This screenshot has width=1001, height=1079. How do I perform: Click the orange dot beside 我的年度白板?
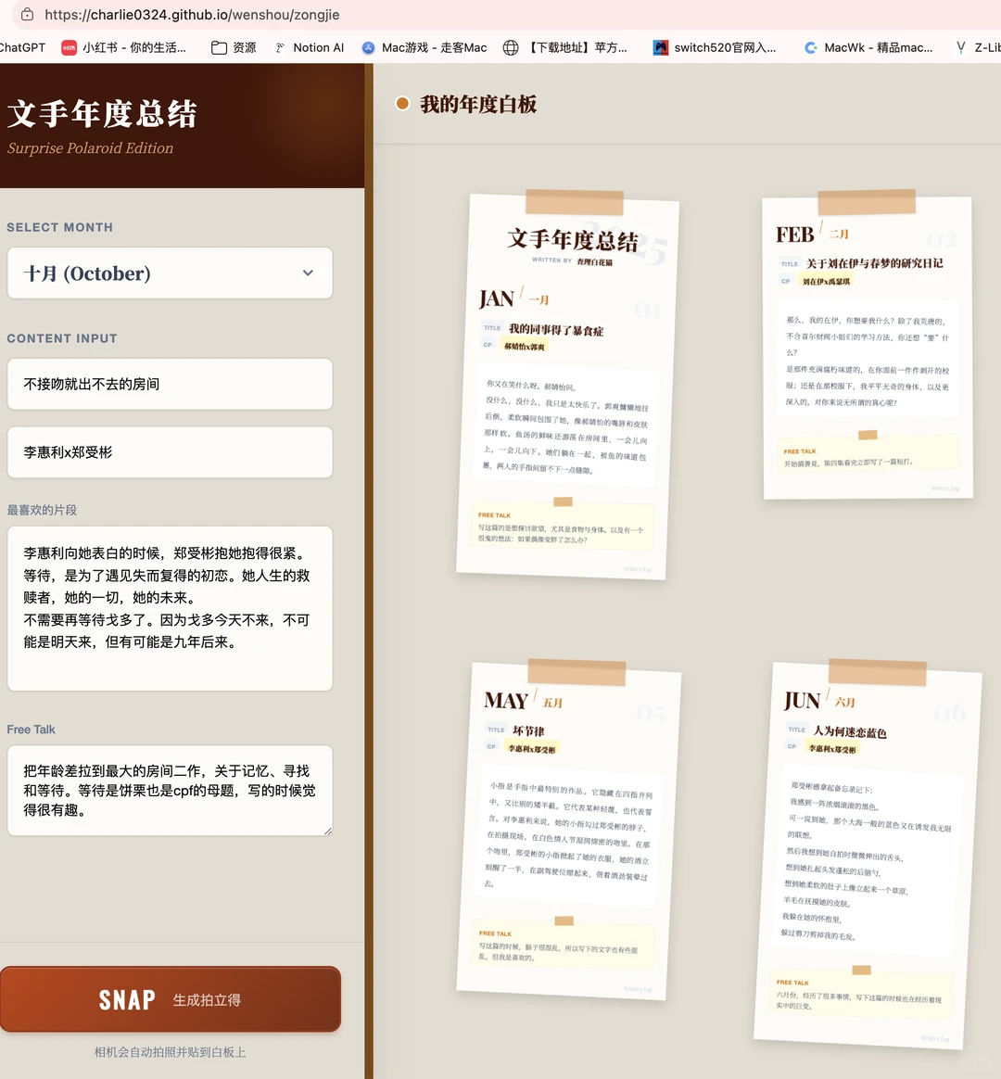tap(401, 104)
